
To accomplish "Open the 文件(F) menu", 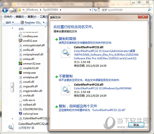I will click(x=8, y=17).
